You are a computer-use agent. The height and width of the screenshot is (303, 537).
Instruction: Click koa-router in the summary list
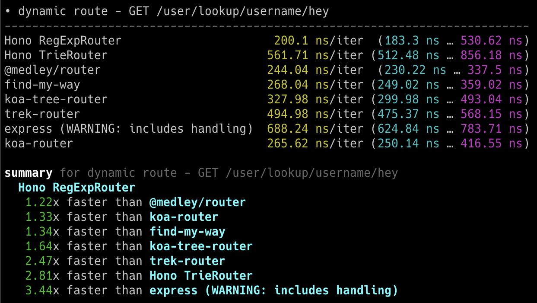coord(184,217)
